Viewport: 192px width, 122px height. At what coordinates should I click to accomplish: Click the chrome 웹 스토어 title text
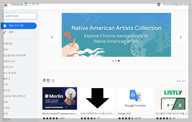(x=25, y=5)
